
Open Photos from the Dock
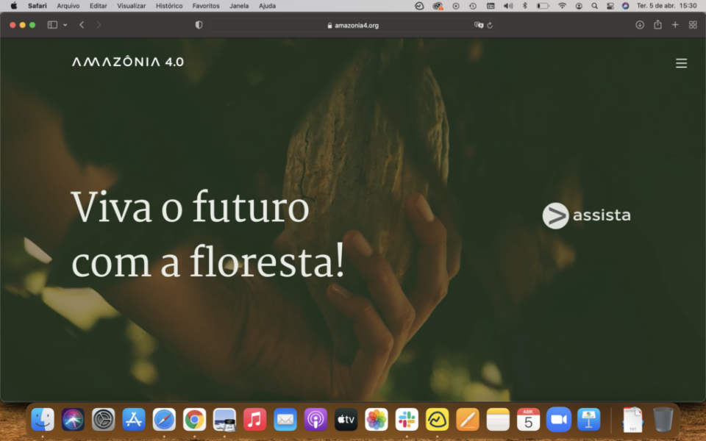377,420
